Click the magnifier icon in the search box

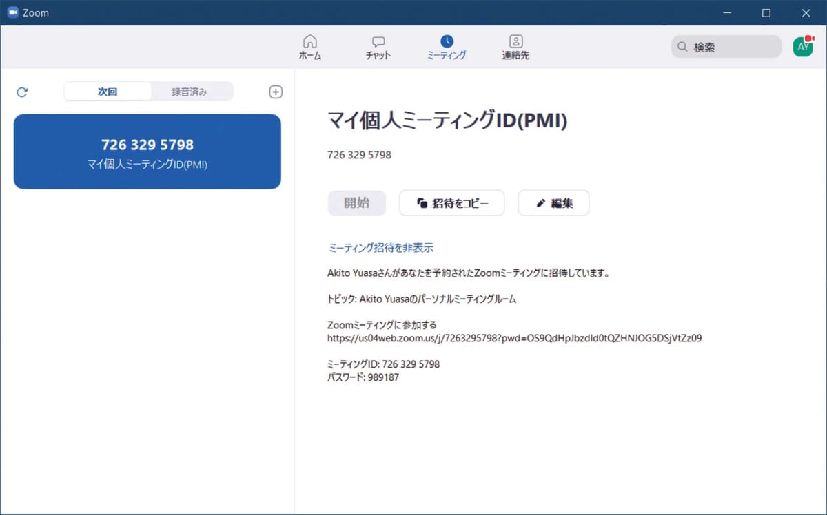682,47
